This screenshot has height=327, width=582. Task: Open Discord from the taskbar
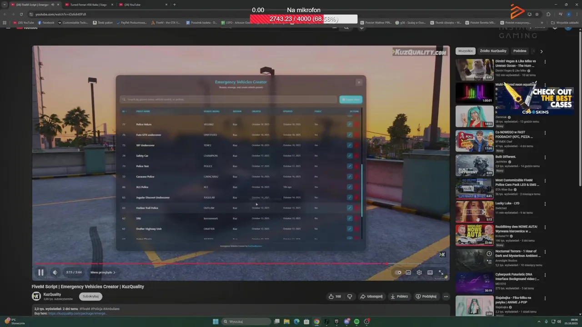346,322
